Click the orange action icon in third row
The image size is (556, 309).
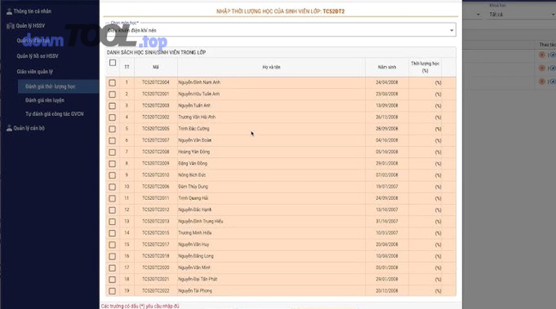point(542,81)
